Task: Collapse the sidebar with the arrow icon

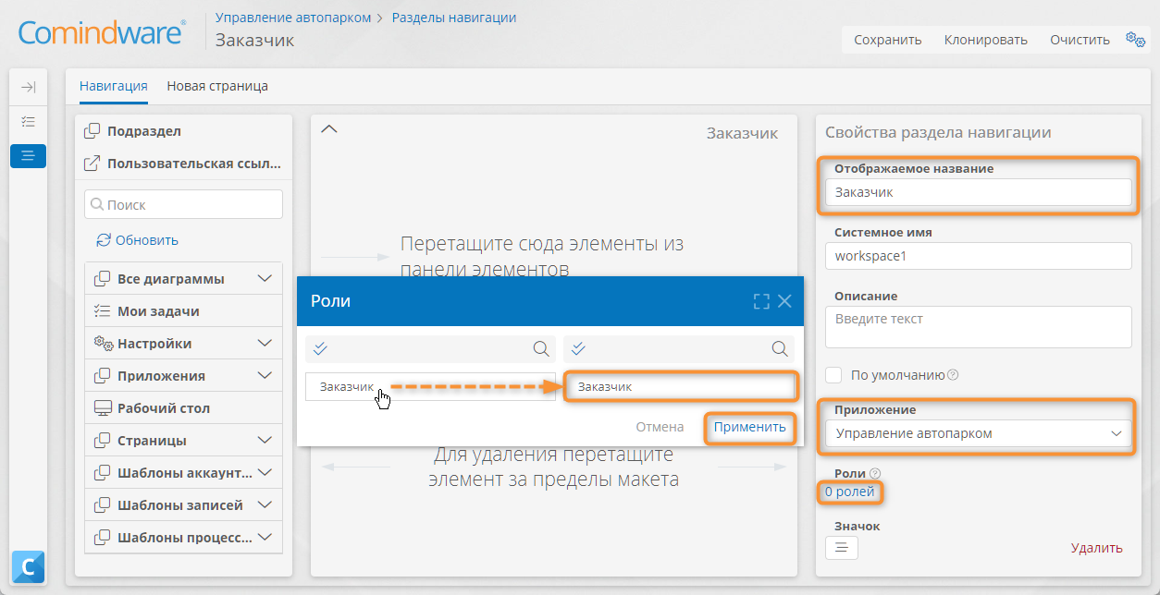Action: pyautogui.click(x=28, y=87)
